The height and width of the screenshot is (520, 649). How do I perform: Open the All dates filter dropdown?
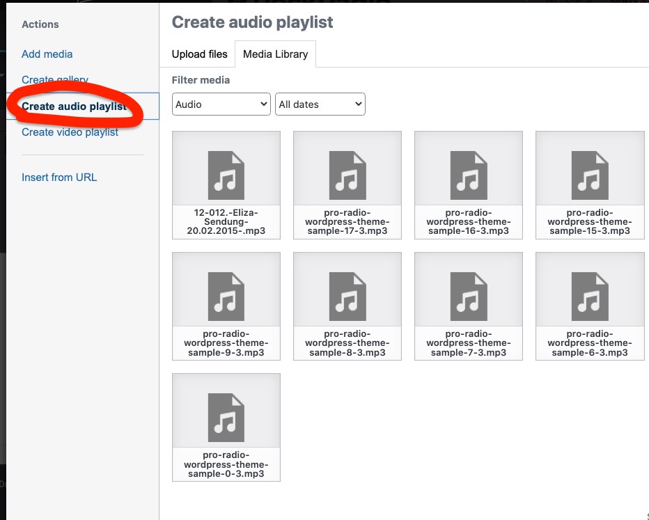pos(320,104)
